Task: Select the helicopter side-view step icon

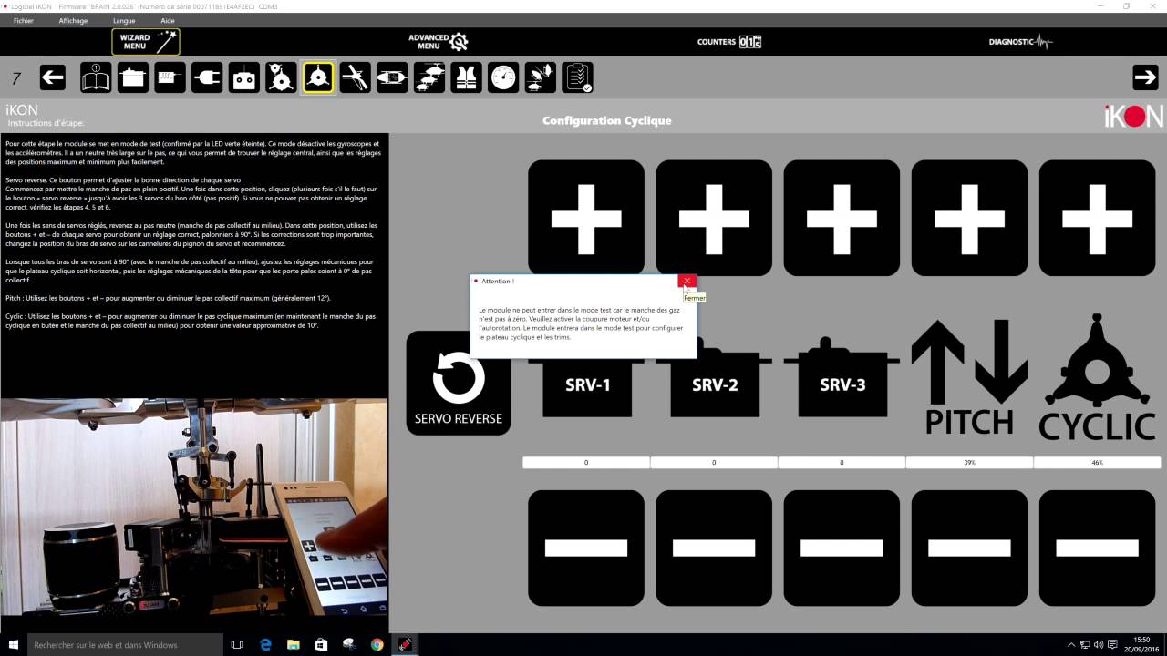Action: click(x=392, y=78)
